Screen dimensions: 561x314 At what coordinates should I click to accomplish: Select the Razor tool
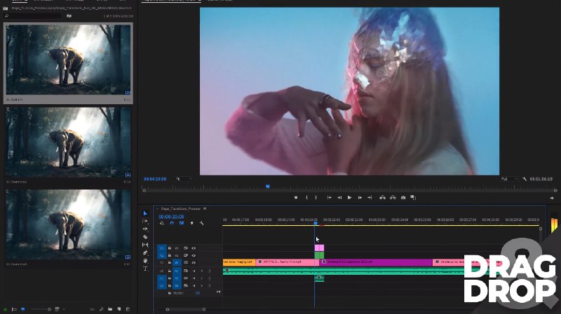(x=145, y=237)
